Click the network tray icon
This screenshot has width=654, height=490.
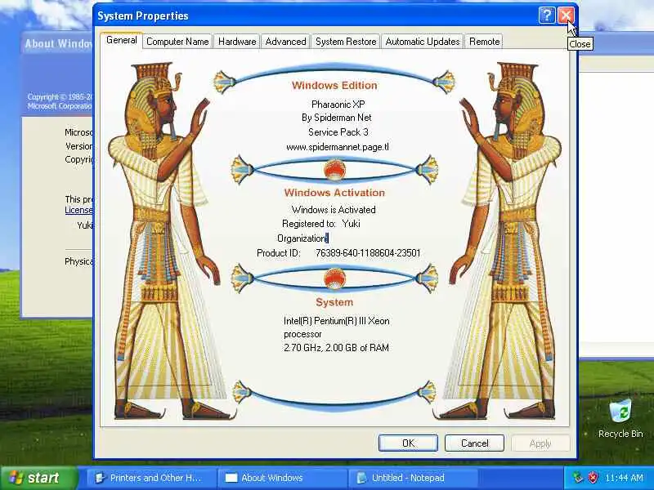coord(578,478)
